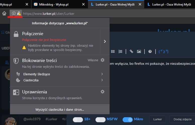
Task: Go to the browser home page
Action: pyautogui.click(x=4, y=13)
